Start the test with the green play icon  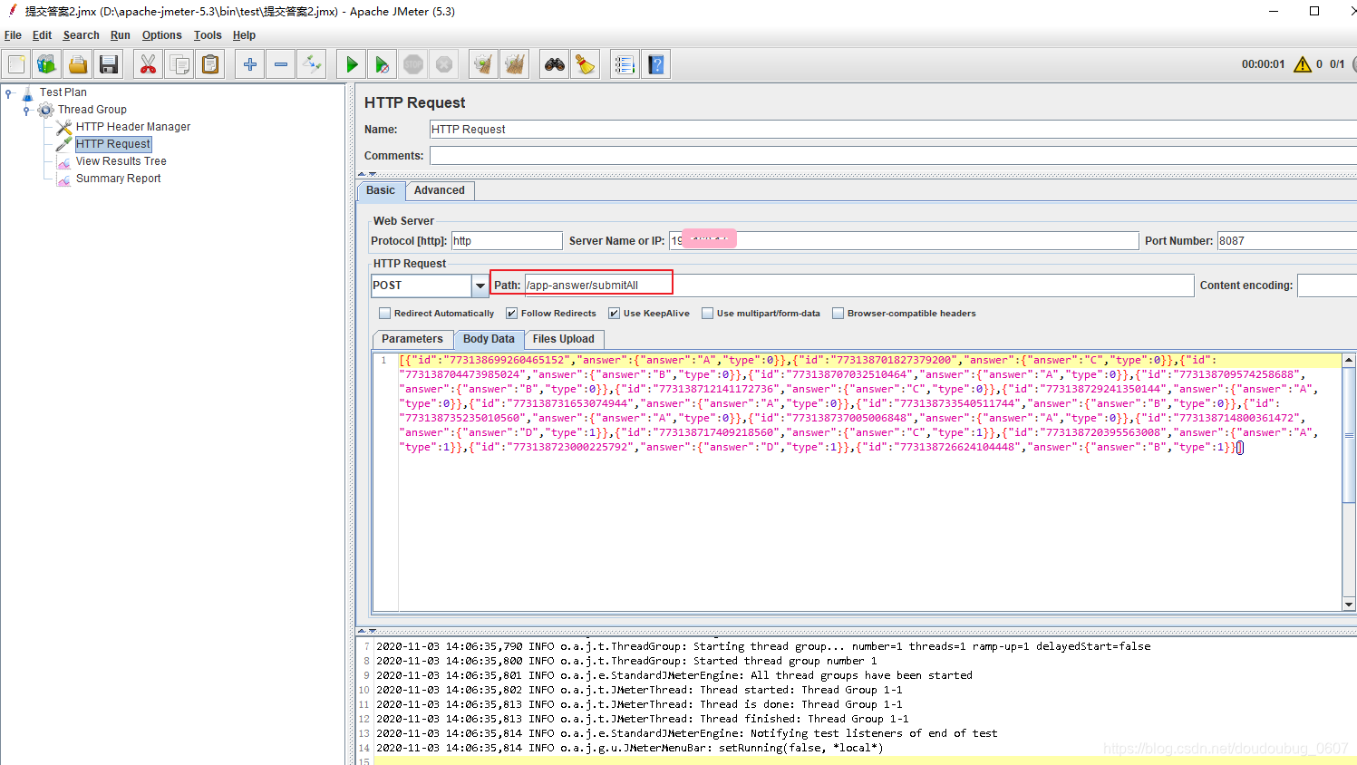352,64
